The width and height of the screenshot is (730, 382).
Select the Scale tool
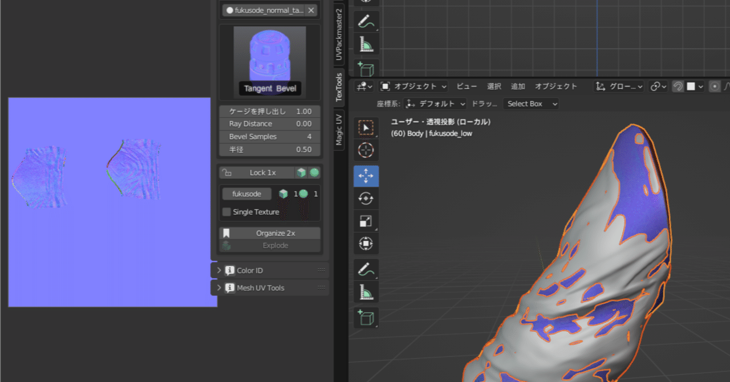tap(366, 220)
